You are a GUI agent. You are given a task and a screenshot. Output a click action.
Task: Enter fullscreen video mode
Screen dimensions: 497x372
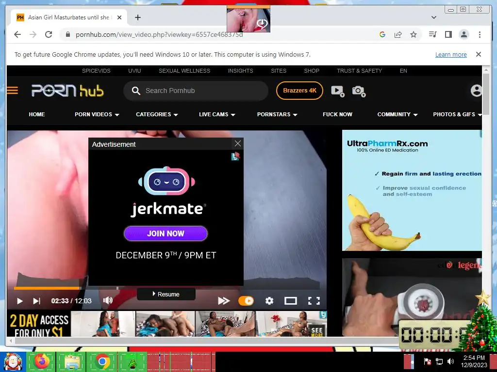(314, 301)
